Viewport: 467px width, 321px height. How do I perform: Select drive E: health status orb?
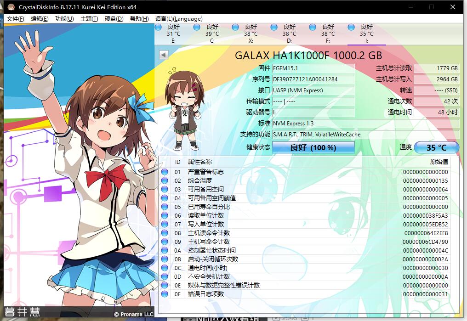coord(158,28)
